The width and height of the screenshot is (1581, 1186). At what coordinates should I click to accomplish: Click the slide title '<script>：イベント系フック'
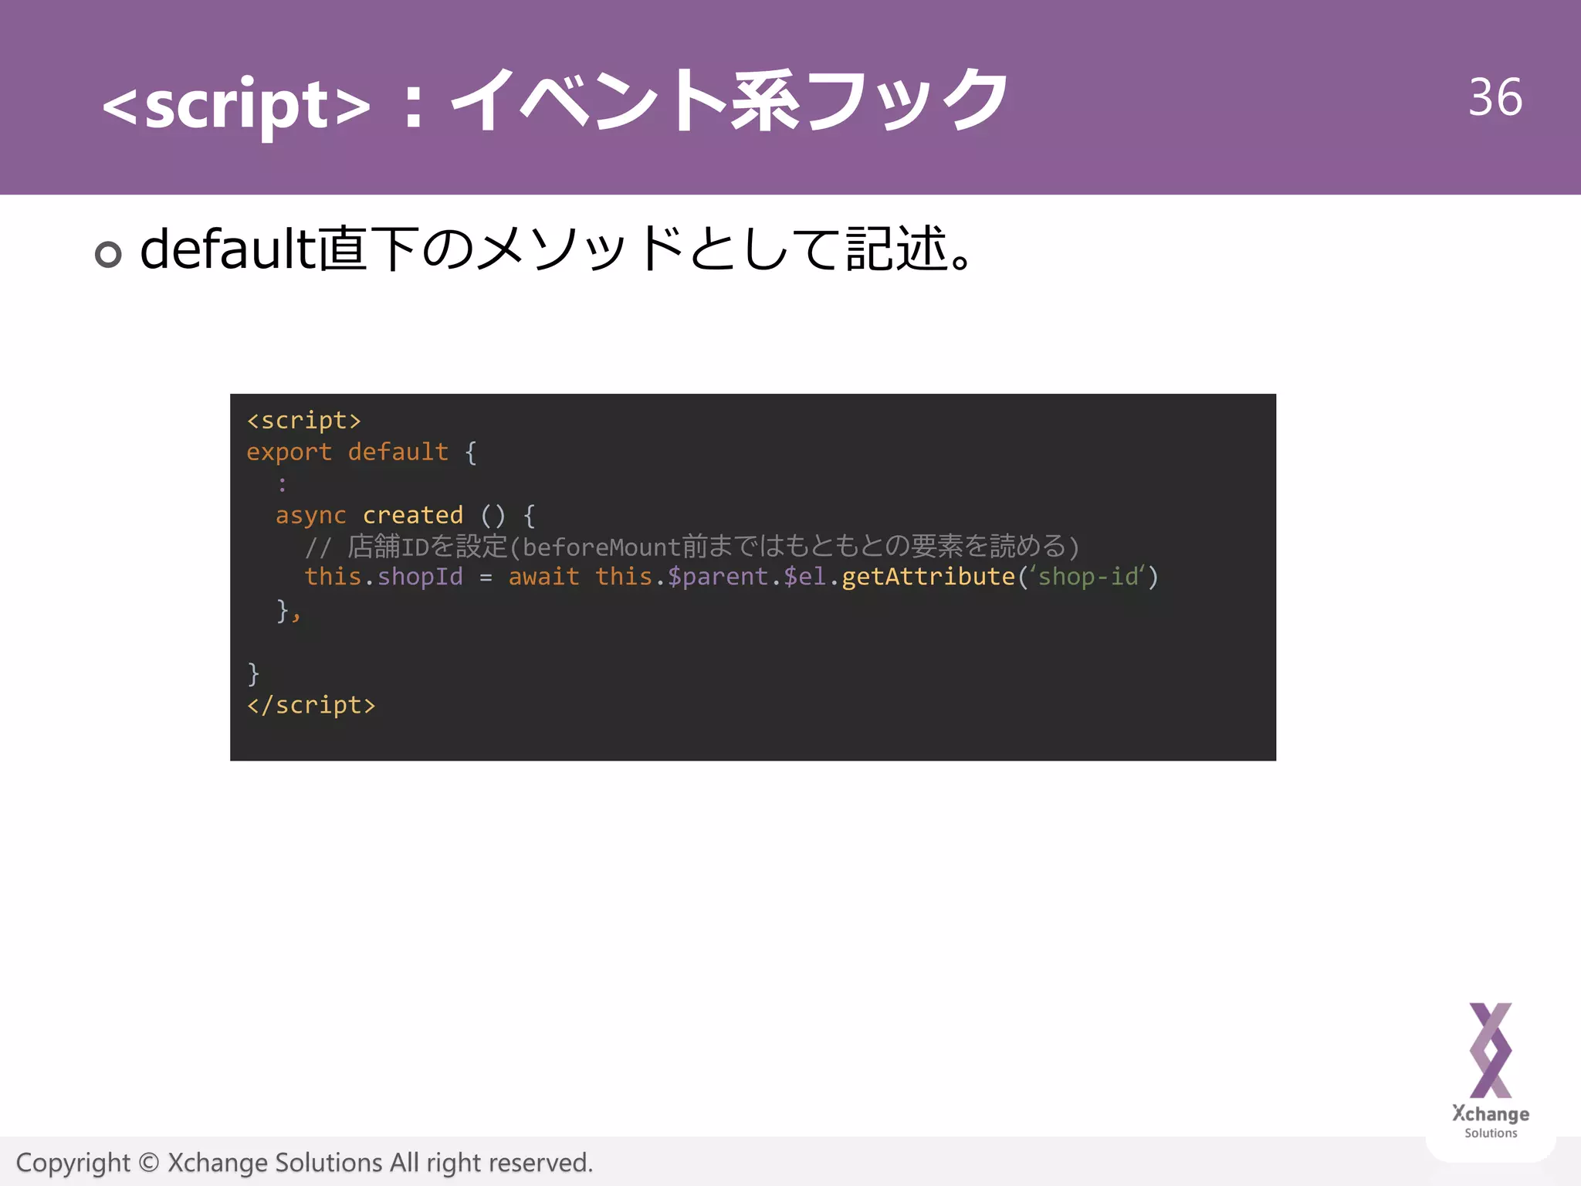[555, 100]
